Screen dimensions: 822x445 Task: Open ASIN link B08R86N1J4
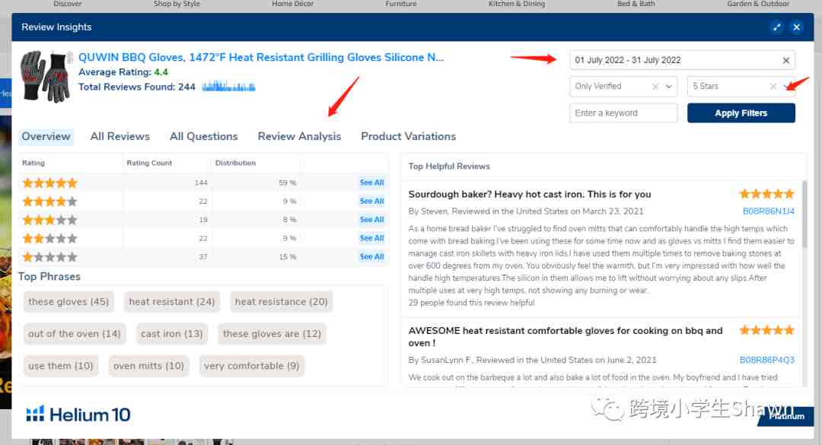(769, 211)
